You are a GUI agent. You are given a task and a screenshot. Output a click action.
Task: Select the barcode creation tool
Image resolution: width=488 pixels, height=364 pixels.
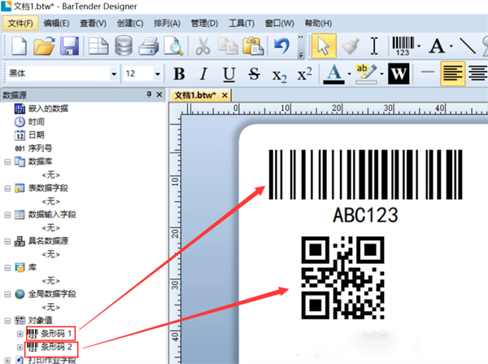pyautogui.click(x=404, y=46)
